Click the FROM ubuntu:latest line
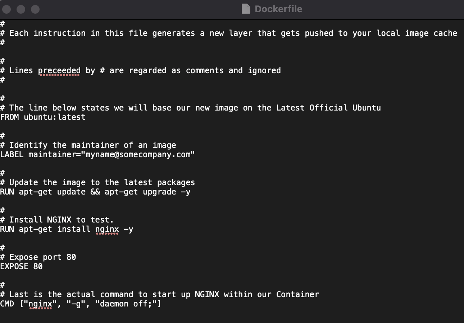The height and width of the screenshot is (323, 464). [42, 117]
